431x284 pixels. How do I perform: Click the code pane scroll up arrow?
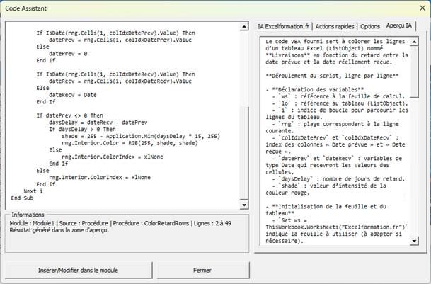click(x=244, y=27)
